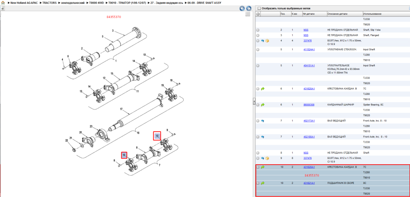The width and height of the screenshot is (410, 197).
Task: Click 'УПЛОТНЕНИЕ СТЕКЛООЧ.' description cell
Action: [342, 49]
